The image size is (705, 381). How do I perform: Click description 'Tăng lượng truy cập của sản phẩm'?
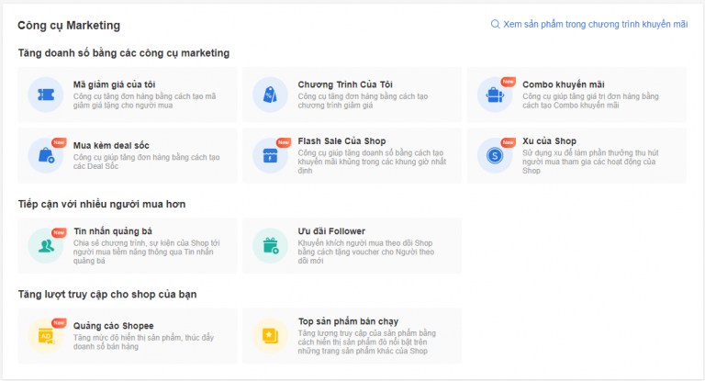pos(366,342)
